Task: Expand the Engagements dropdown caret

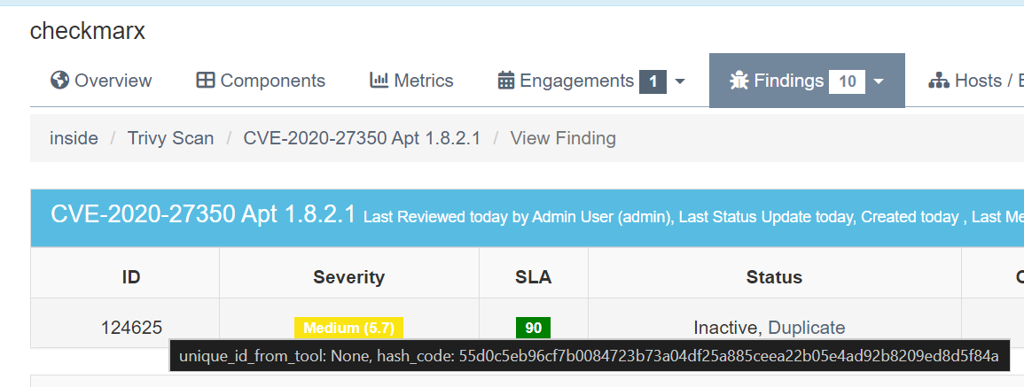Action: tap(680, 81)
